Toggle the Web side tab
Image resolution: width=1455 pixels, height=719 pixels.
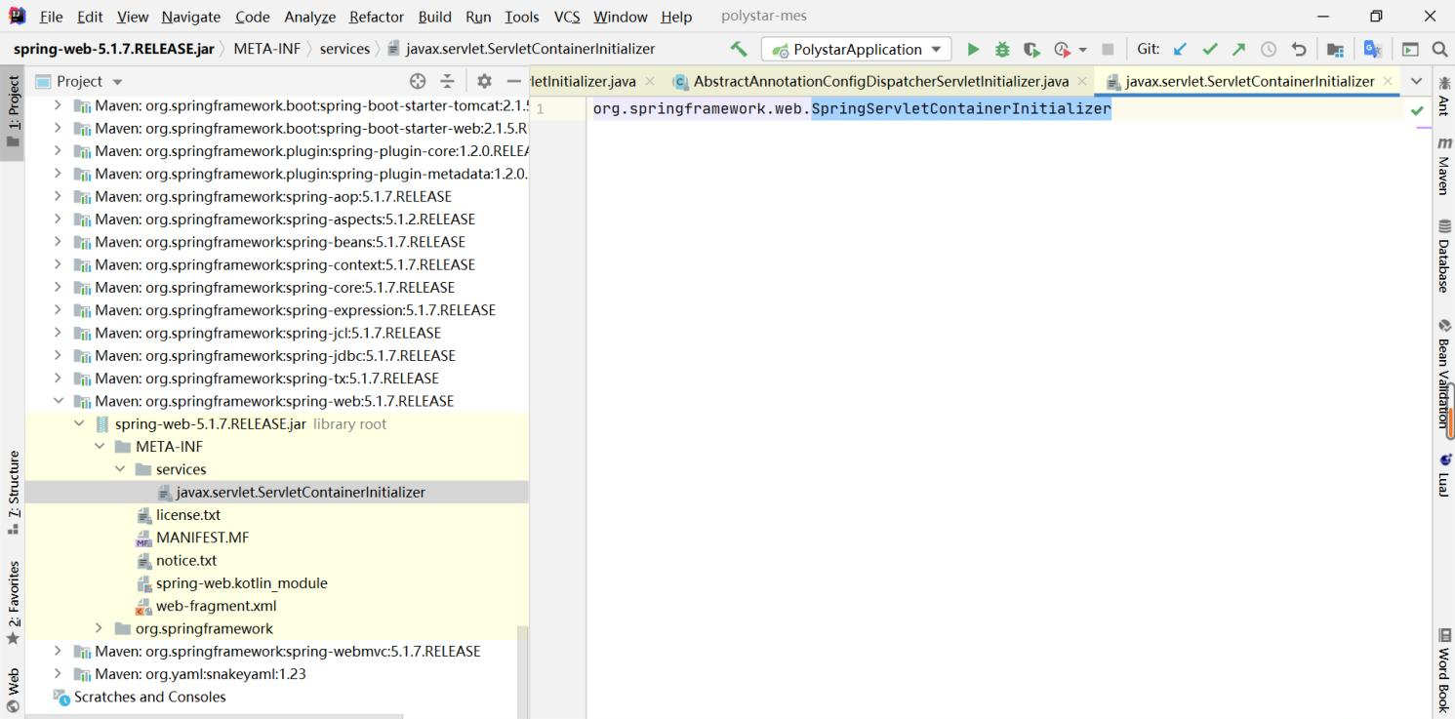click(x=13, y=691)
